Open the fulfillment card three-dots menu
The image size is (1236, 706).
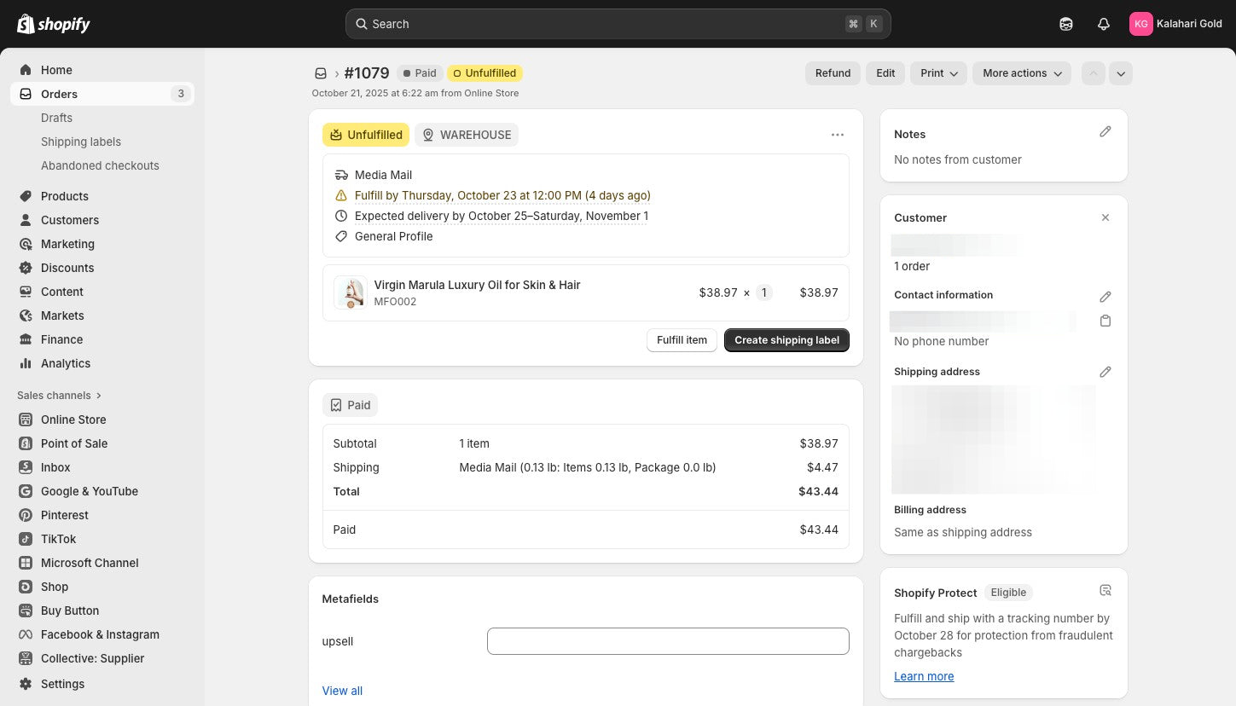(837, 135)
